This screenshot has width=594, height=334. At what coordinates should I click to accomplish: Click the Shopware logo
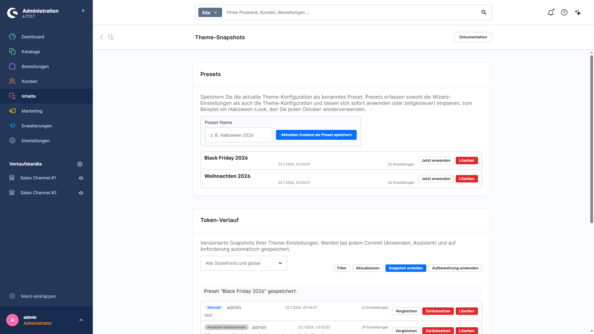(x=13, y=13)
